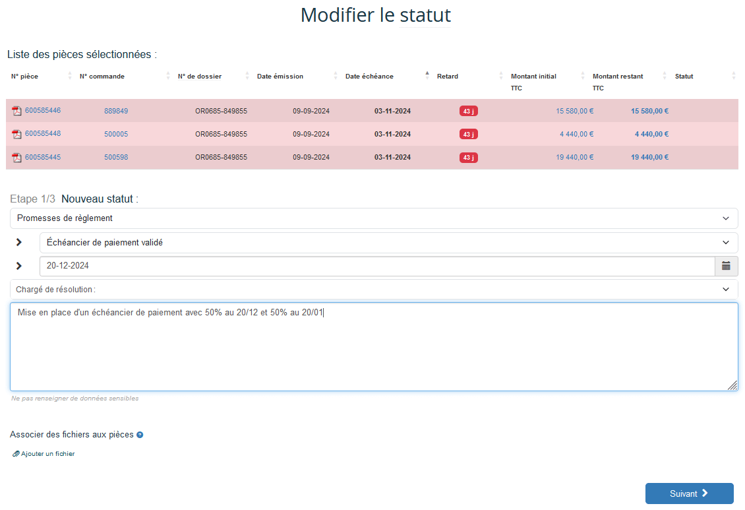The image size is (745, 510).
Task: Open PDF icon for piece 600585445
Action: (16, 157)
